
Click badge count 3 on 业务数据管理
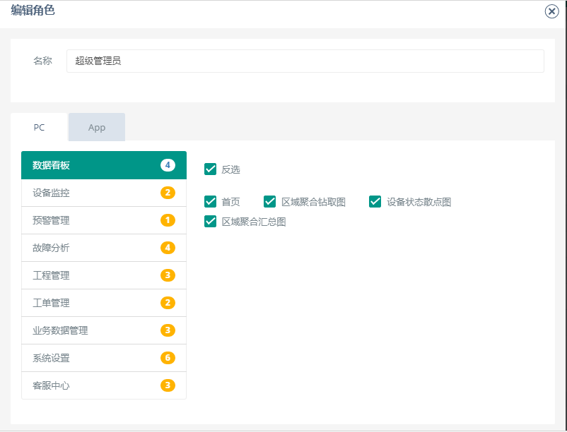tap(168, 330)
